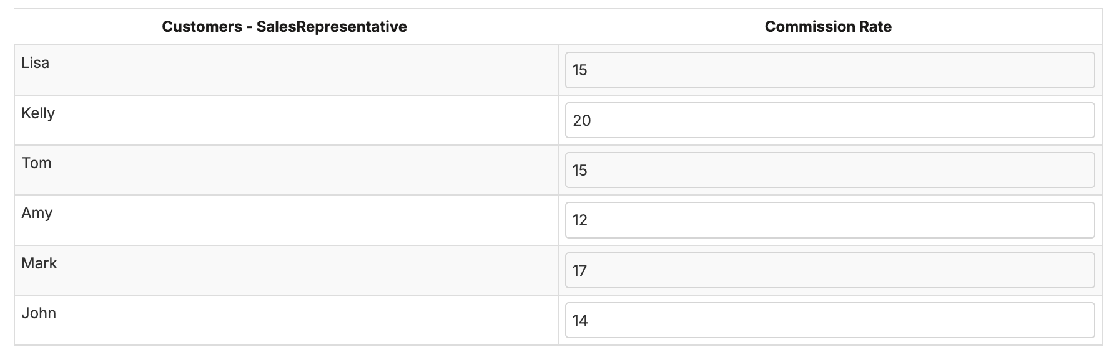
Task: Focus the input field showing 20
Action: coord(829,120)
